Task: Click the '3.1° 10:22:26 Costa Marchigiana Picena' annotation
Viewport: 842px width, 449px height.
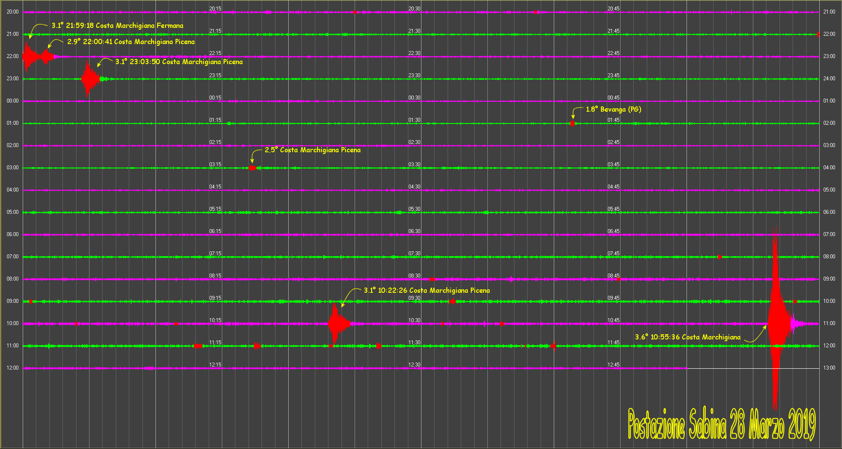Action: pos(427,291)
